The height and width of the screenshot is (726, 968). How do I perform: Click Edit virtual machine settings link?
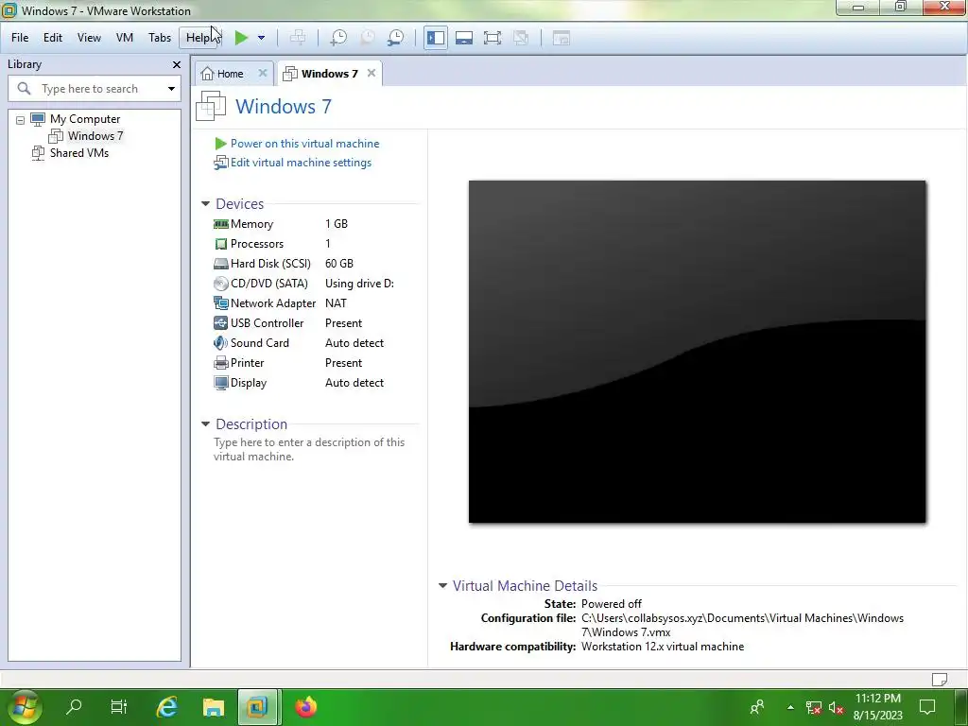pyautogui.click(x=301, y=163)
